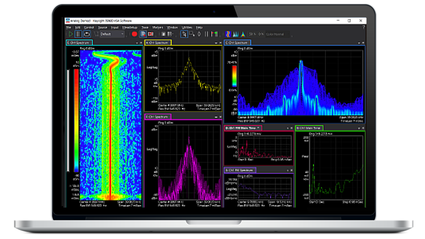Close the magenta spectrum pane

(x=220, y=117)
